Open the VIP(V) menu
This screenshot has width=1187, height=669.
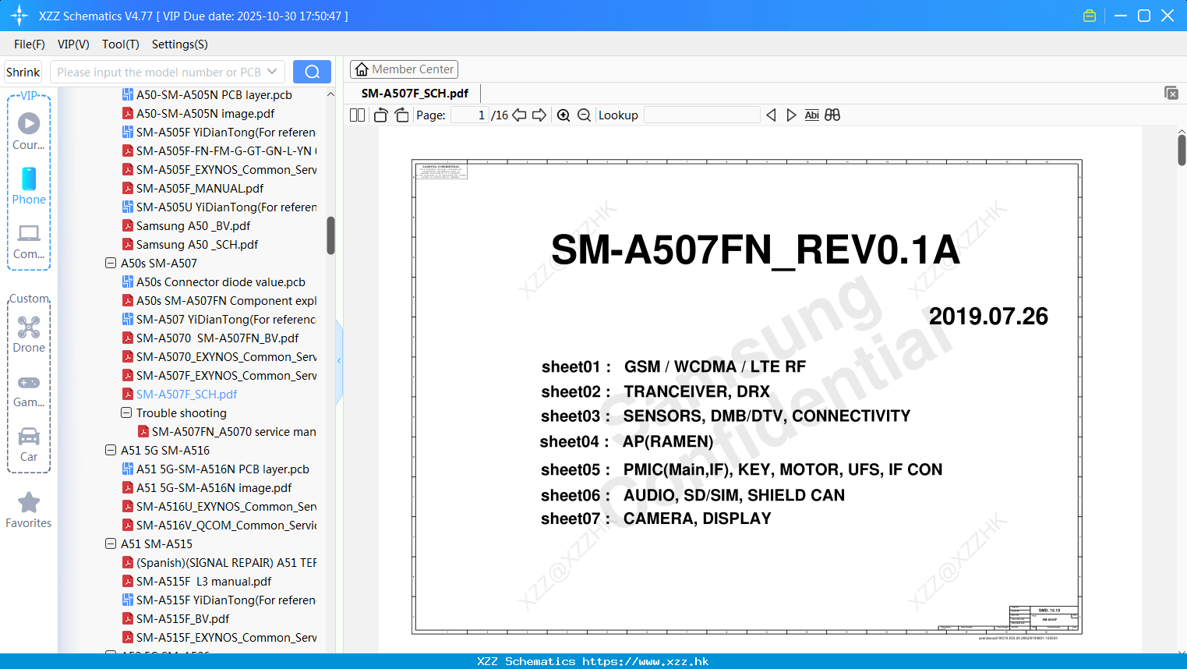[73, 44]
